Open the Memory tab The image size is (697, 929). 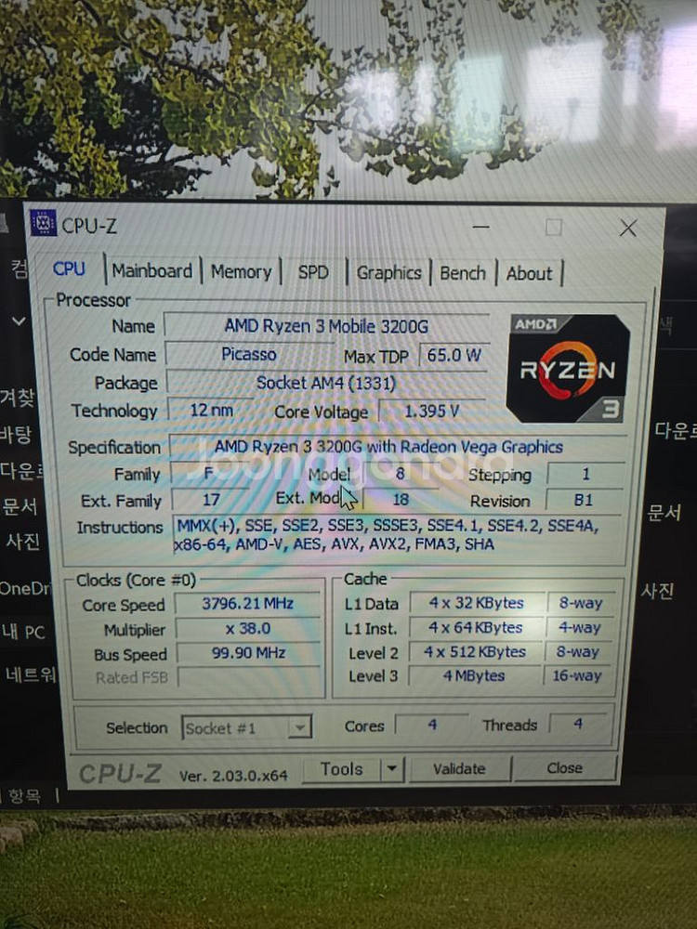[x=241, y=272]
